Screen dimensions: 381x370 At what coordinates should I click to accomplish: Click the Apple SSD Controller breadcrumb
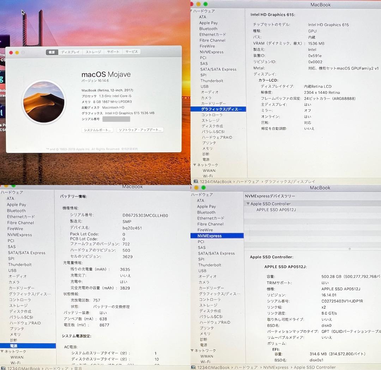tap(315, 367)
